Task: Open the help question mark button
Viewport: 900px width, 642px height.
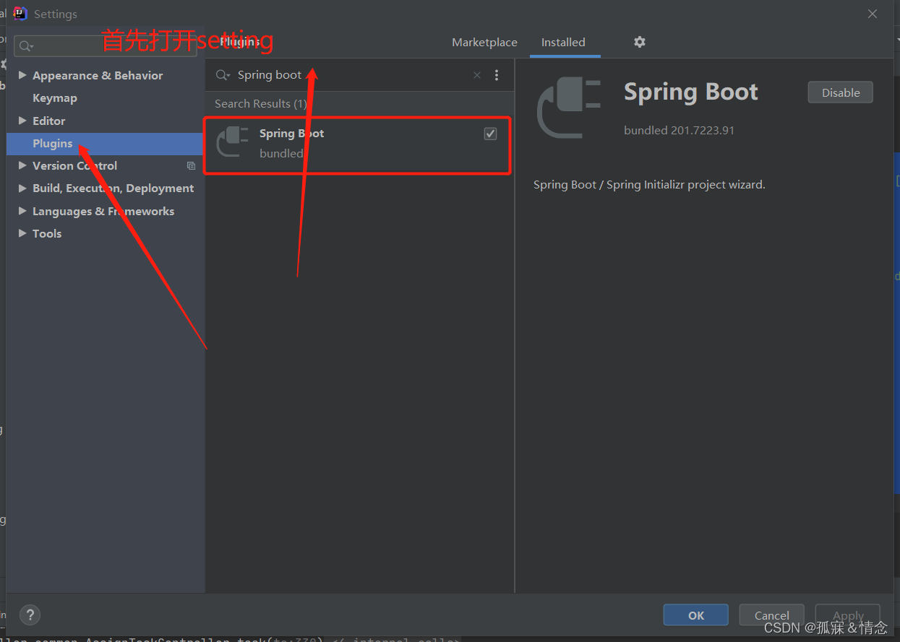Action: point(30,615)
